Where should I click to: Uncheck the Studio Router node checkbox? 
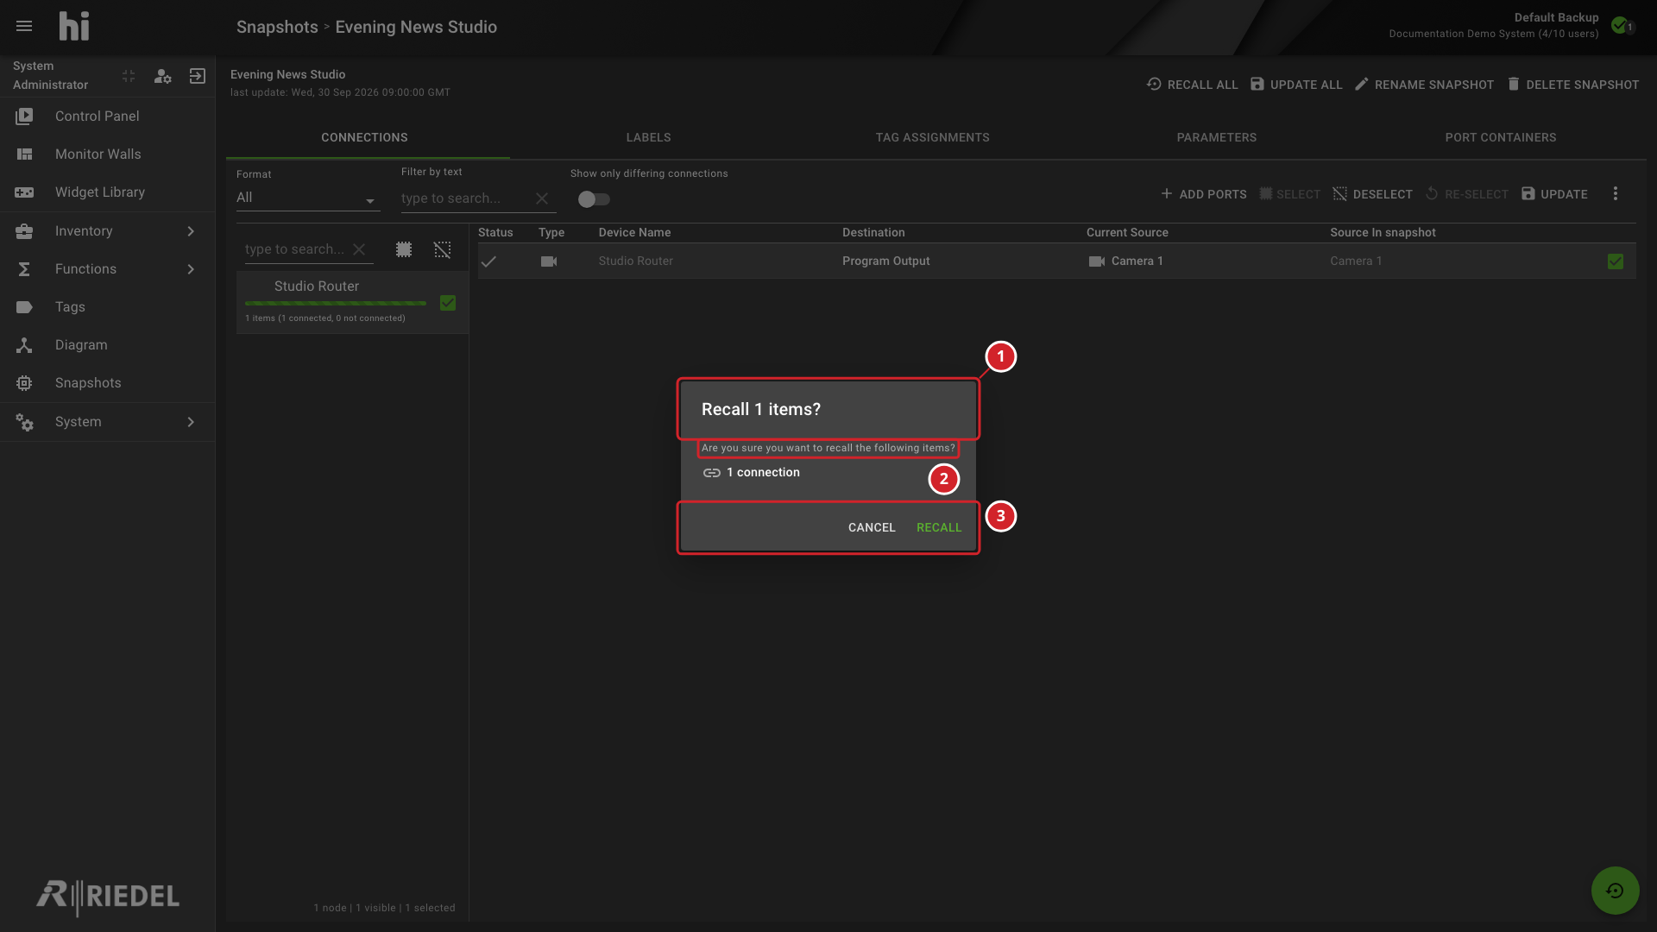click(x=448, y=303)
